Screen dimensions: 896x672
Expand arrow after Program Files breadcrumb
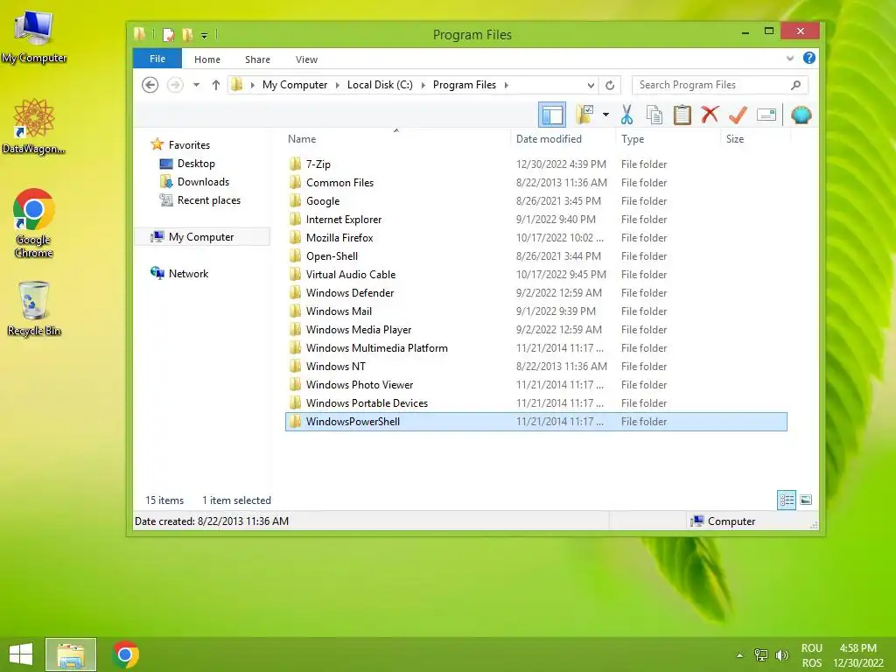tap(507, 85)
